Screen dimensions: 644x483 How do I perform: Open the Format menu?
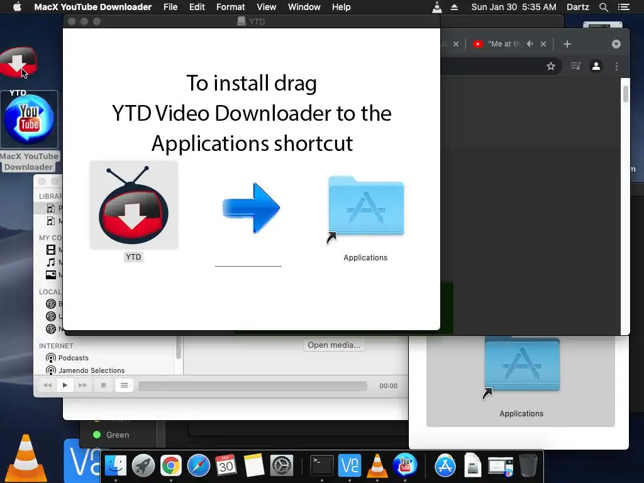230,7
